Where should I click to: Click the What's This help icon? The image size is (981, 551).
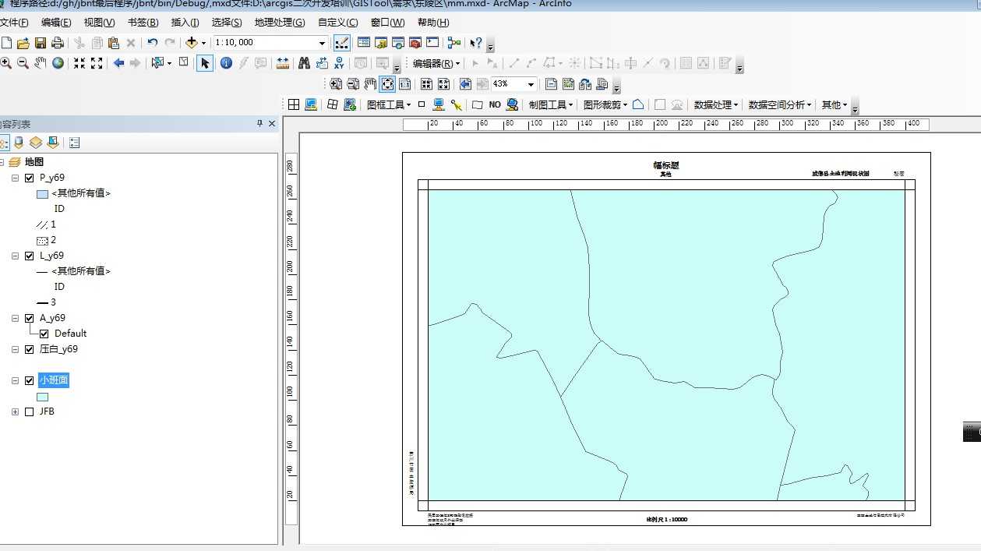pos(475,43)
